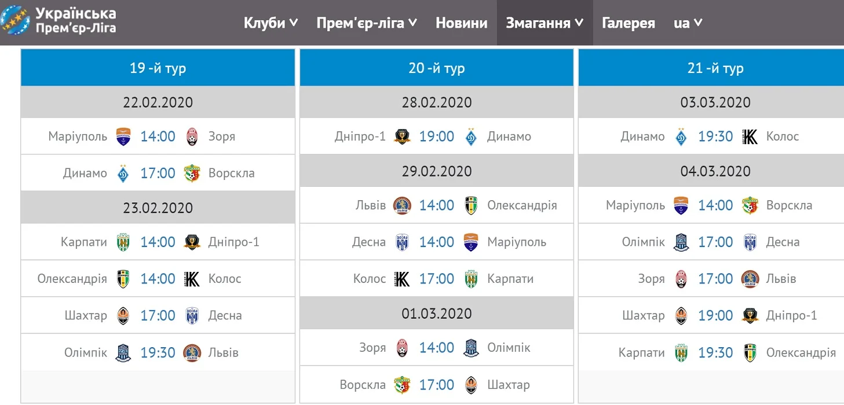Screen dimensions: 844x405
Task: Click the 21-й тур header
Action: [x=715, y=68]
